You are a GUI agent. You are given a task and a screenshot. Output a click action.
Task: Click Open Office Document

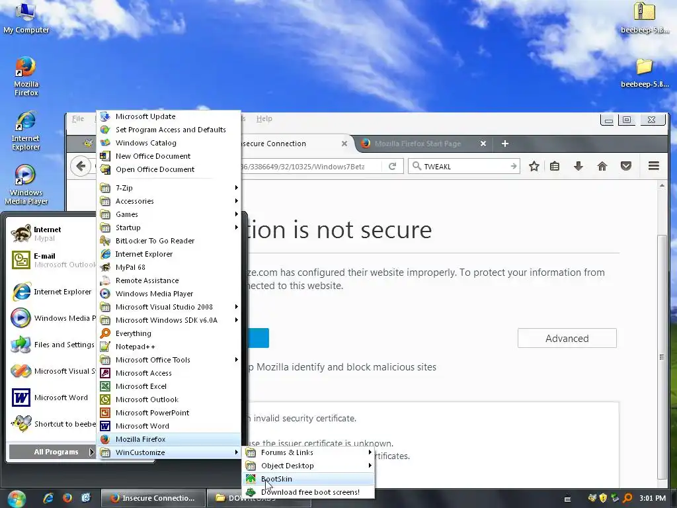coord(169,169)
